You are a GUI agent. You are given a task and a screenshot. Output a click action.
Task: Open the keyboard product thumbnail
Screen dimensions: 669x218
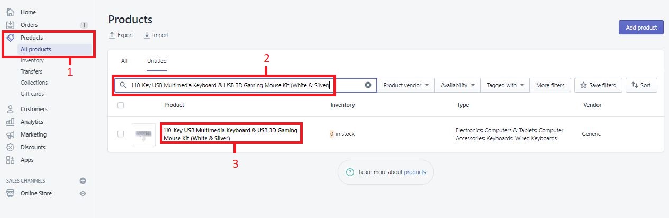click(143, 134)
